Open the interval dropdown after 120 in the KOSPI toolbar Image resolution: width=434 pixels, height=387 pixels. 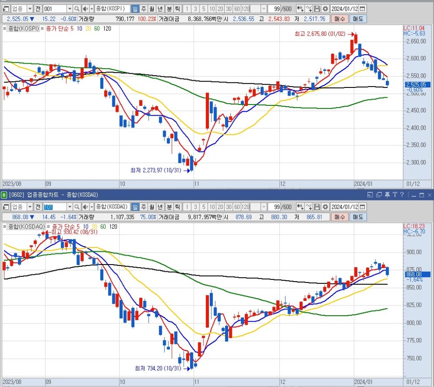pyautogui.click(x=263, y=9)
